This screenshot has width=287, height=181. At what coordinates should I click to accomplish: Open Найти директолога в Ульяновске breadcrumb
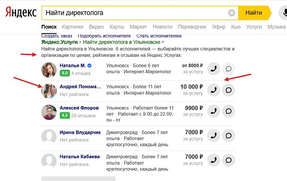tap(121, 42)
